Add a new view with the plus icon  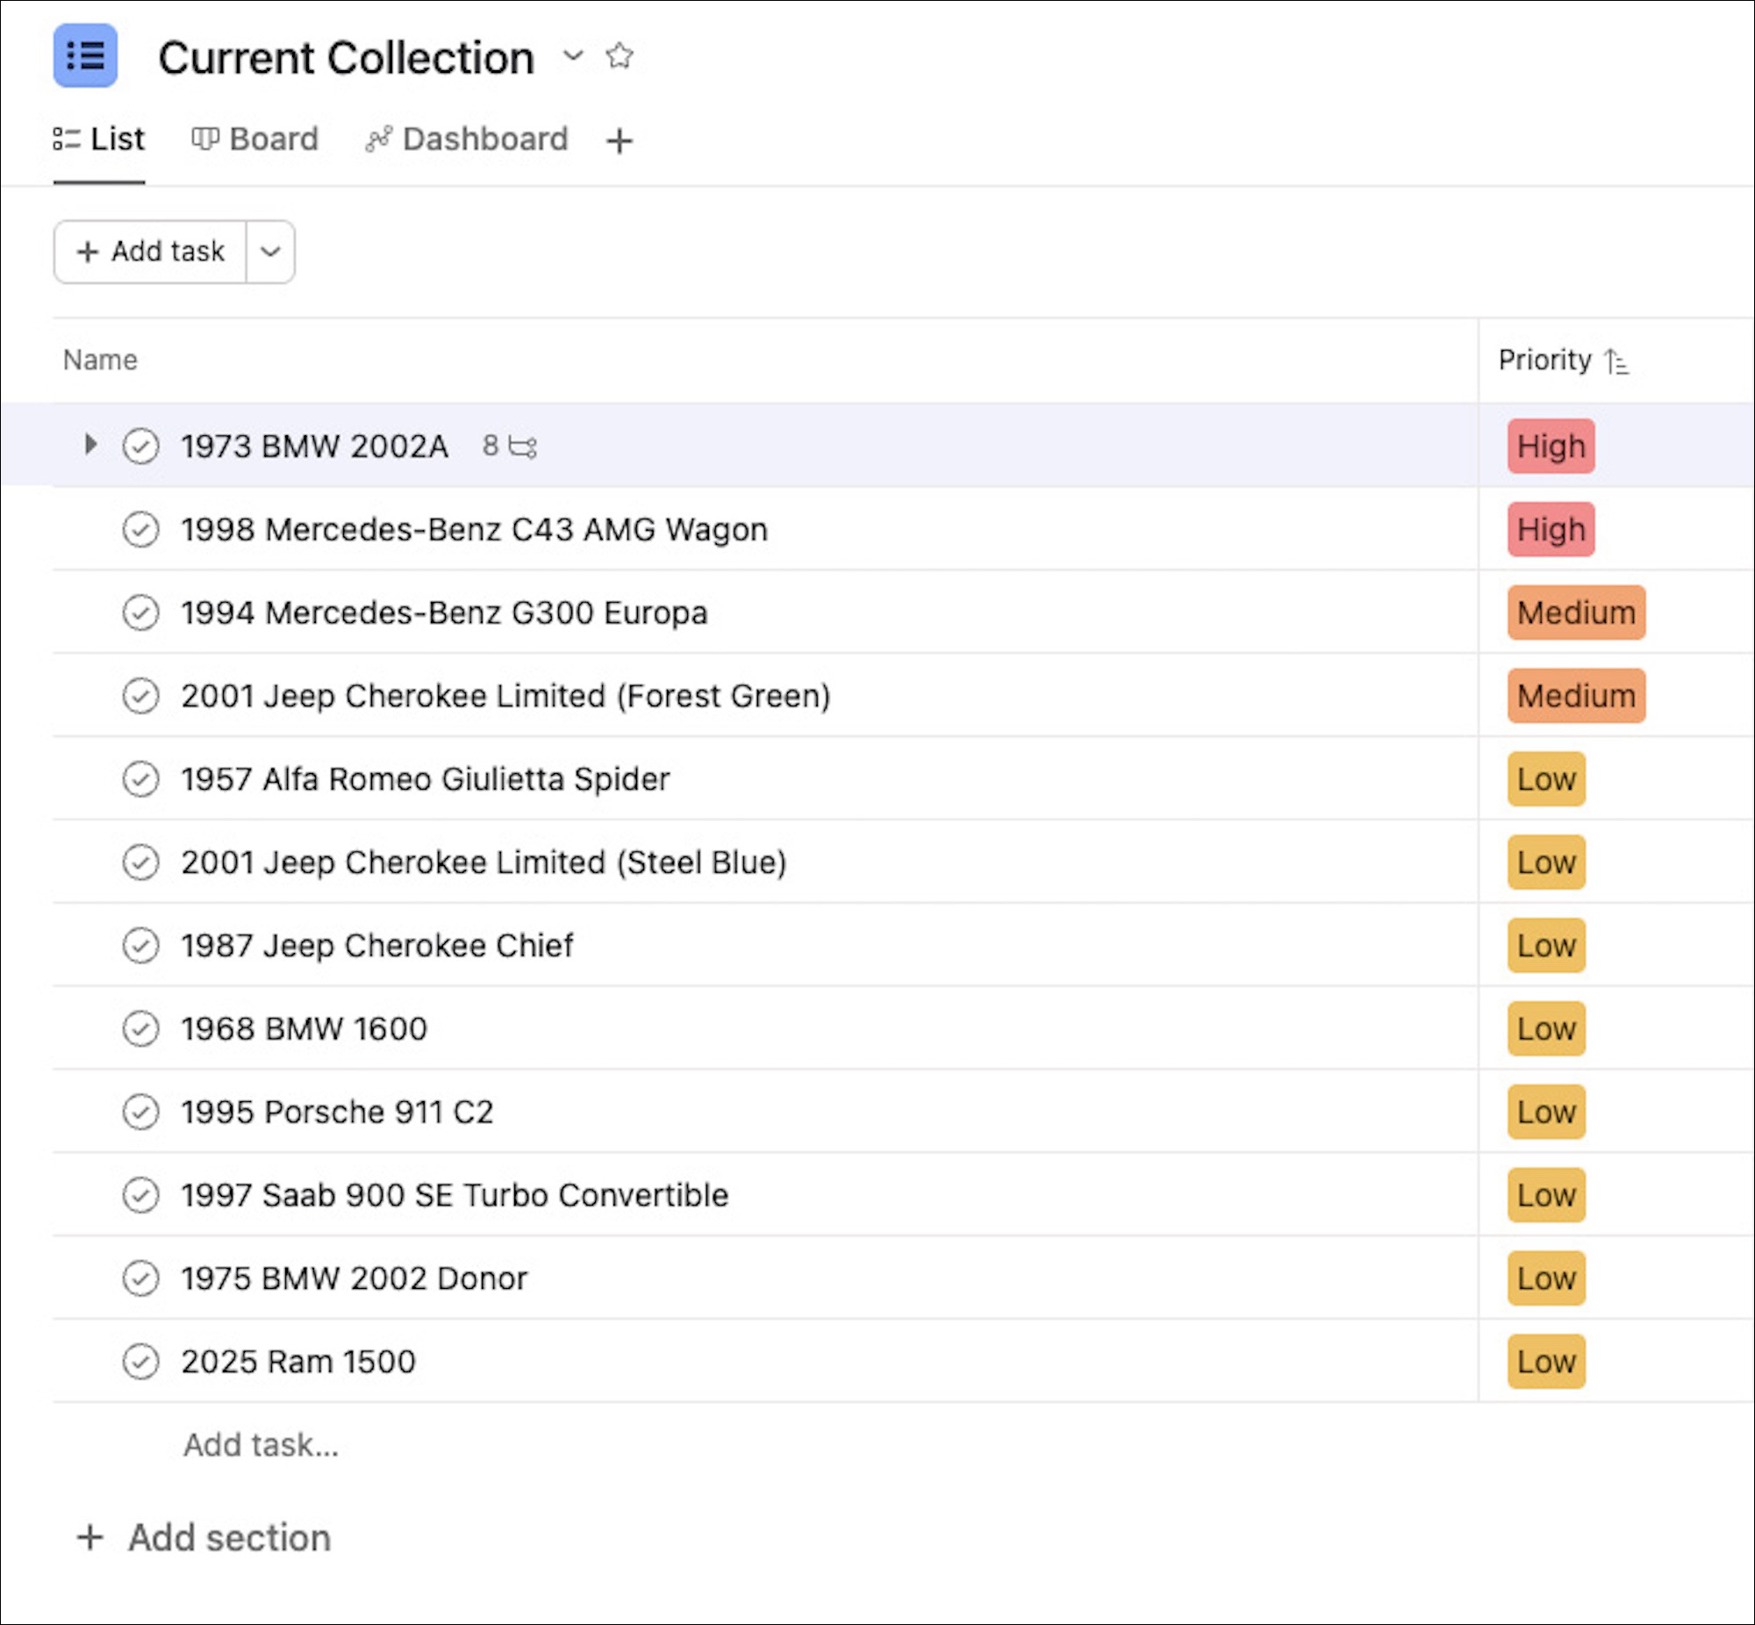click(x=620, y=139)
